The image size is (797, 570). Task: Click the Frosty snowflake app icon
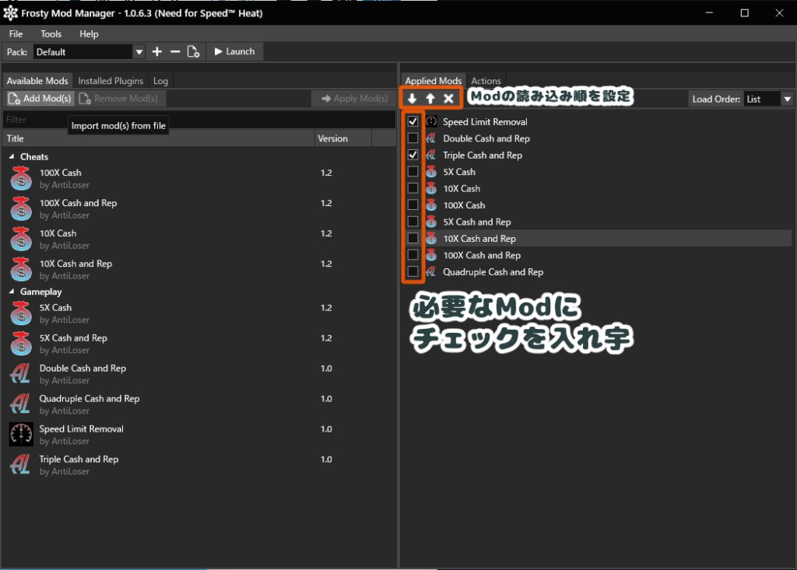[10, 13]
